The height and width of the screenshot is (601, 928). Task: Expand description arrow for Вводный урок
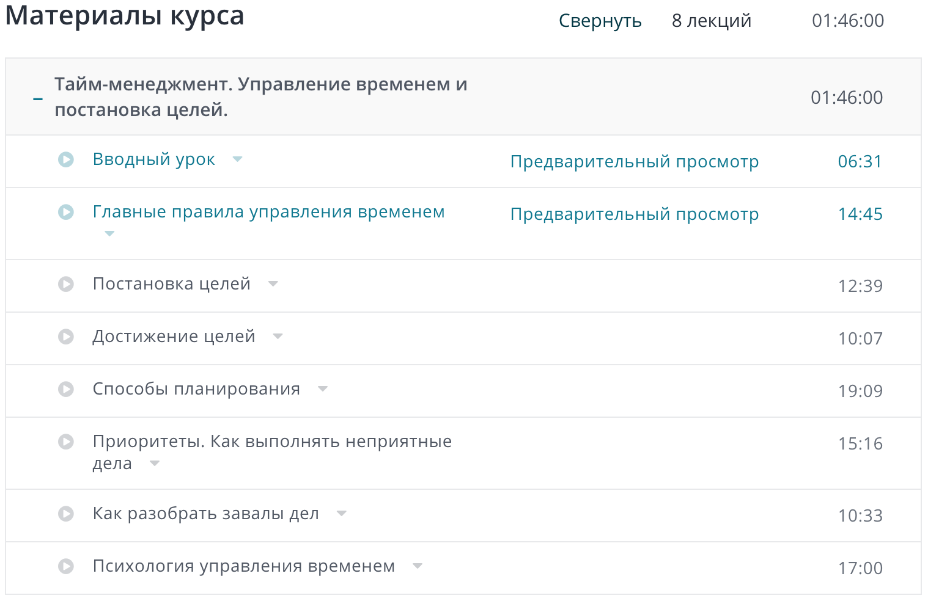click(x=238, y=159)
